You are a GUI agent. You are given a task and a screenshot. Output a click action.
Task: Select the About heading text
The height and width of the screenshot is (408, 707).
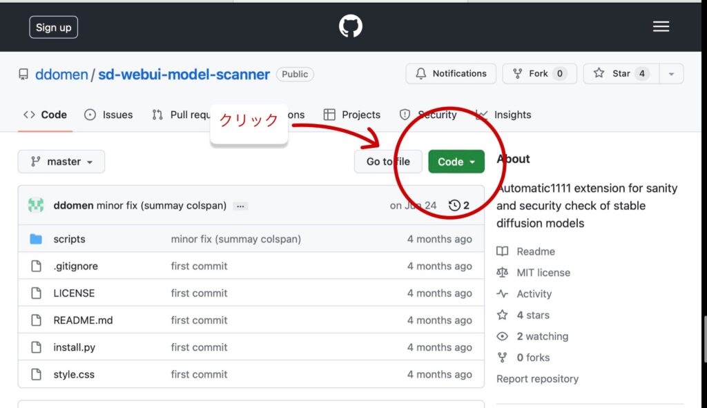(513, 159)
